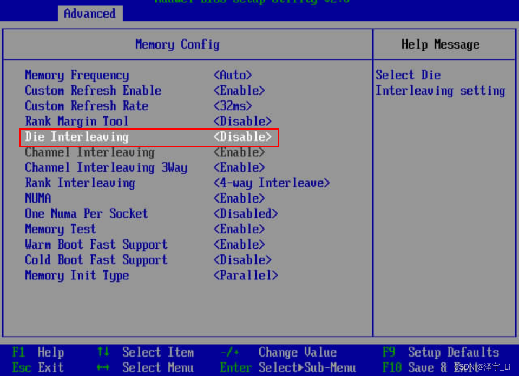Viewport: 519px width, 376px height.
Task: Select the Custom Refresh Enable label
Action: (93, 91)
